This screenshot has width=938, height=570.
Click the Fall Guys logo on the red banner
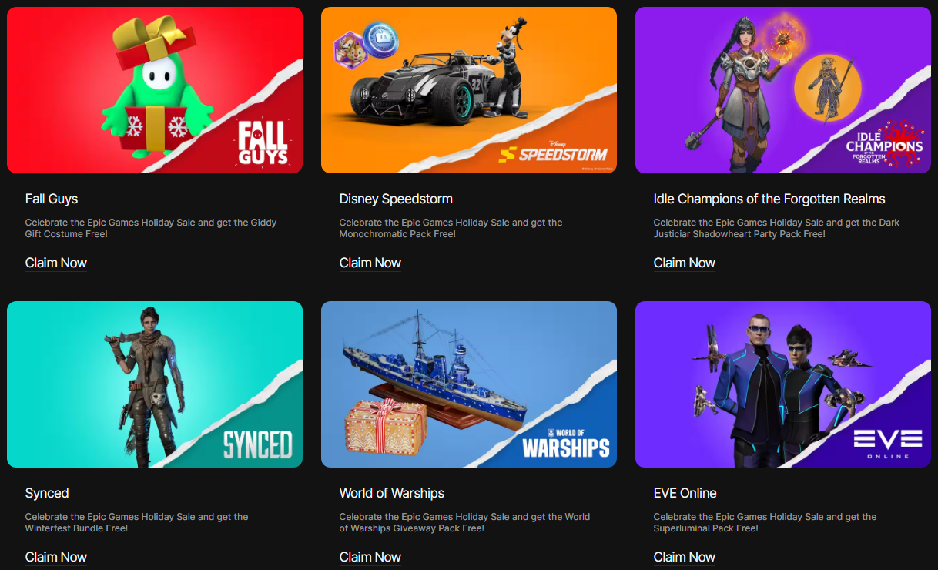click(263, 142)
